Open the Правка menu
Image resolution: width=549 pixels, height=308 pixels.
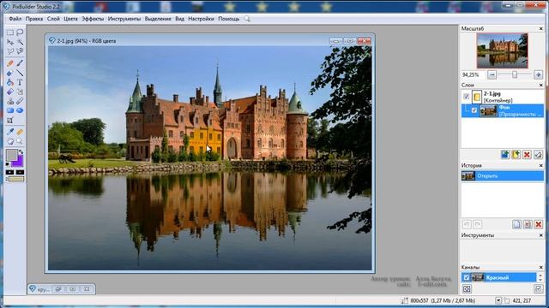pos(34,19)
